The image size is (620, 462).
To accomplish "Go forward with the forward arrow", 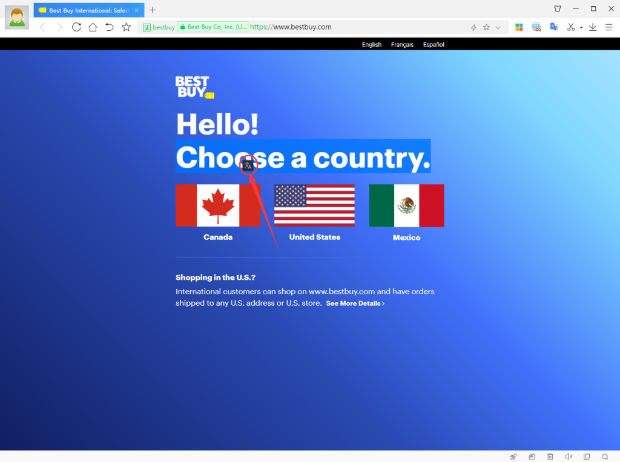I will [x=60, y=27].
